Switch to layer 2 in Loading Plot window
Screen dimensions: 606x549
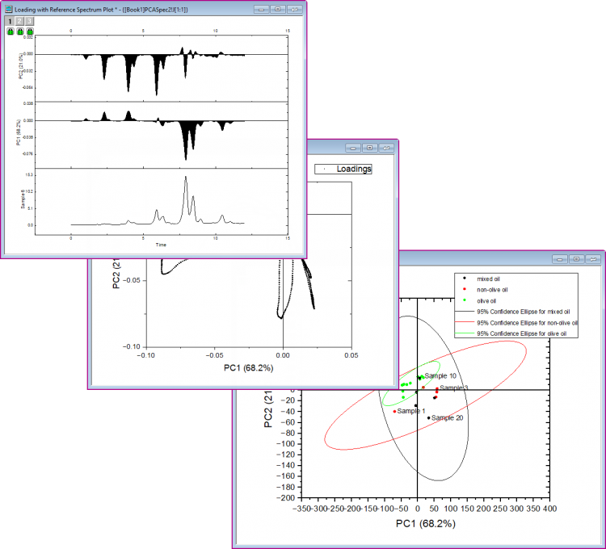[x=19, y=21]
